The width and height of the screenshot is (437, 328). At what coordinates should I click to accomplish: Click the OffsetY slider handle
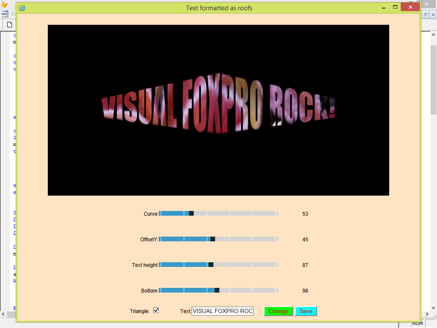click(213, 239)
